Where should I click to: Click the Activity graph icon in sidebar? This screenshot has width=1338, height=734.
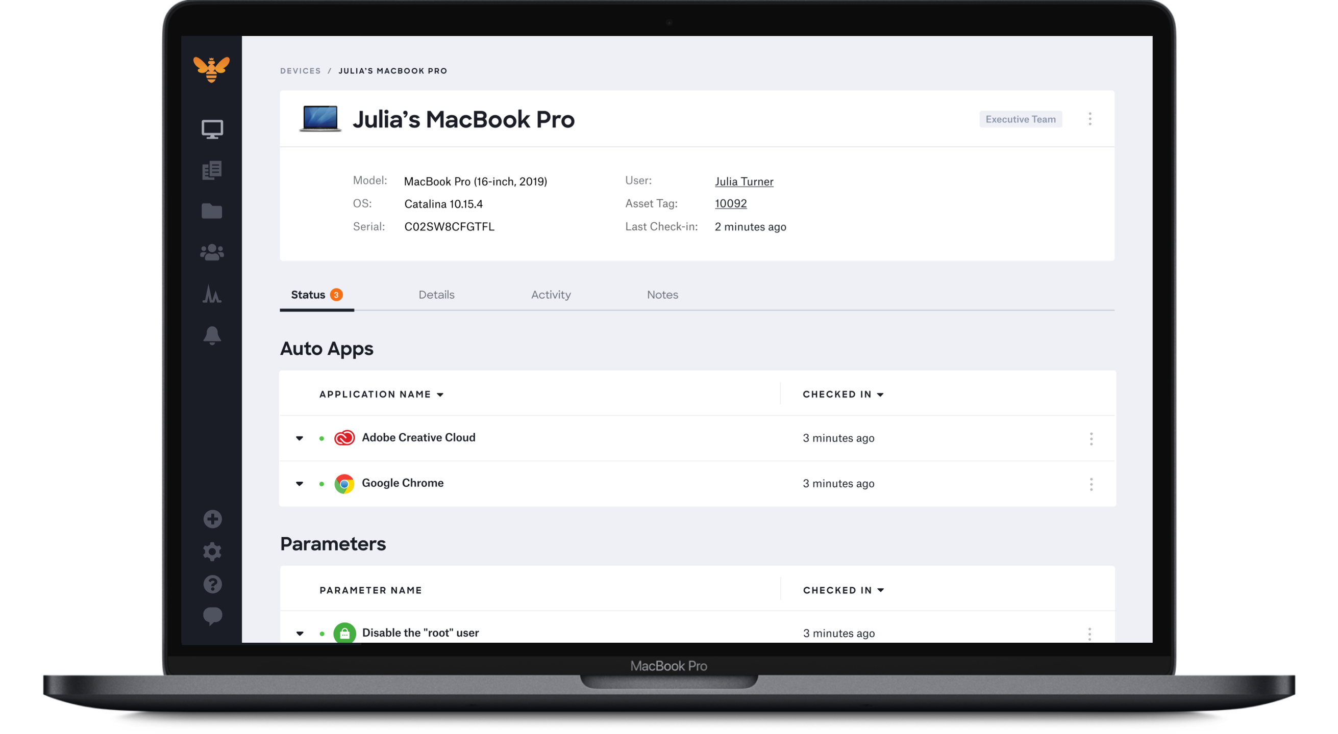click(212, 294)
